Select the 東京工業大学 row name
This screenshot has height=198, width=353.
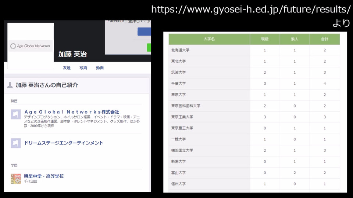[x=182, y=117]
